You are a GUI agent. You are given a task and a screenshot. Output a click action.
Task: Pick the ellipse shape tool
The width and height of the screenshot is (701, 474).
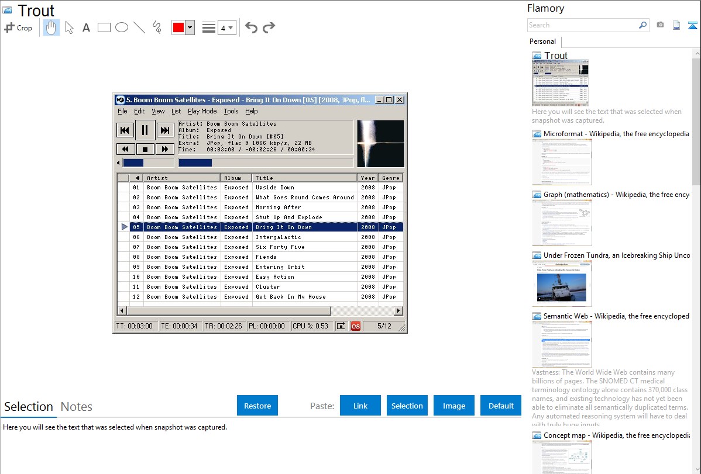122,27
